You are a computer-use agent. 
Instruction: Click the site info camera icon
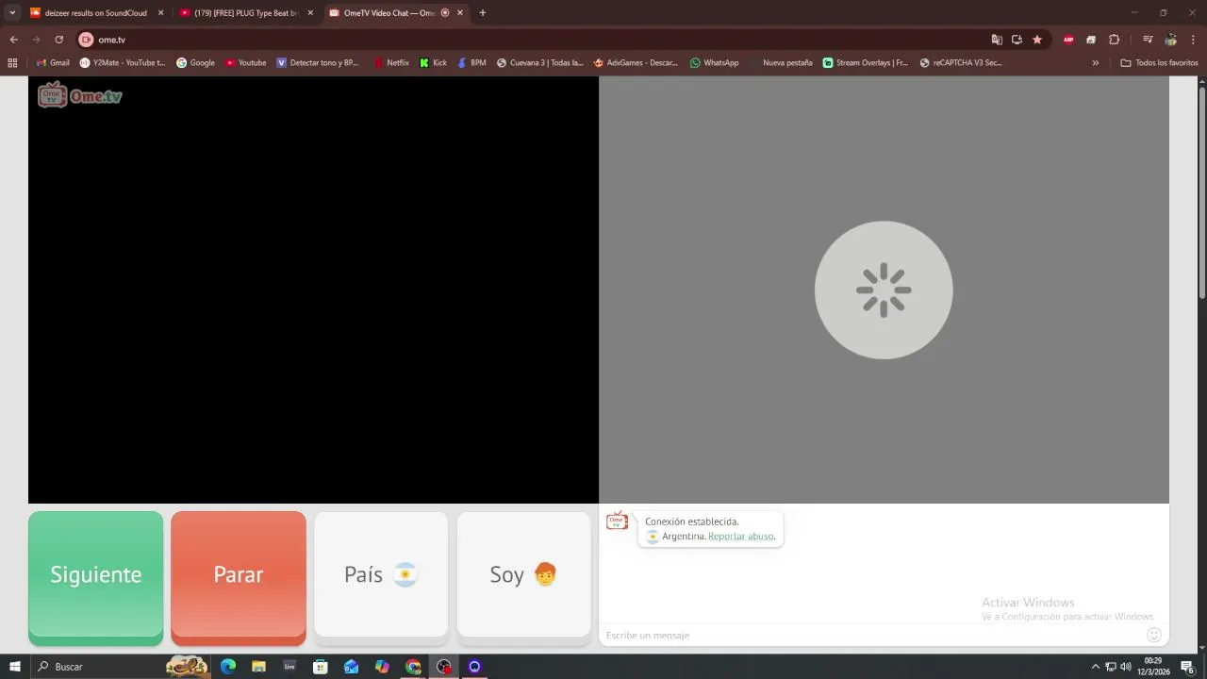86,40
